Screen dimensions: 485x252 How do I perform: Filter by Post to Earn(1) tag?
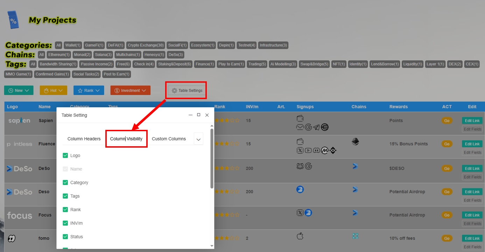117,74
